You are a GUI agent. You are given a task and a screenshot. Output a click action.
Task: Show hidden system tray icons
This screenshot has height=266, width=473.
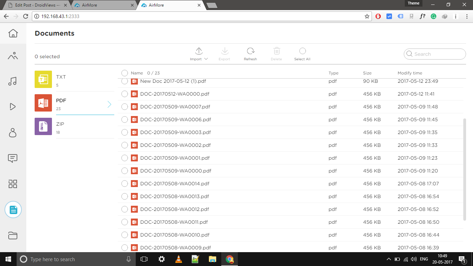(x=389, y=259)
